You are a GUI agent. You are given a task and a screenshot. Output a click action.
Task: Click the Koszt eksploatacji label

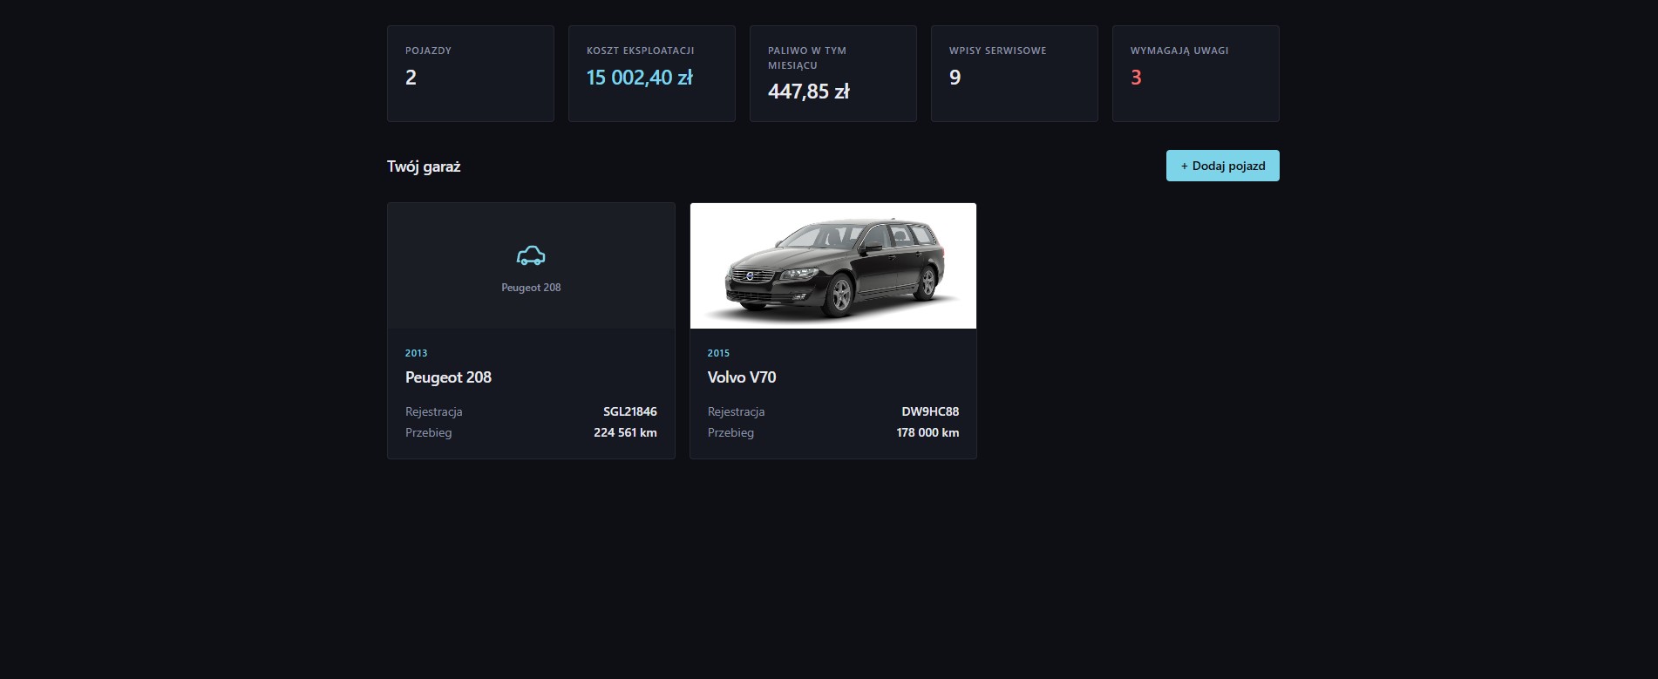pos(641,51)
